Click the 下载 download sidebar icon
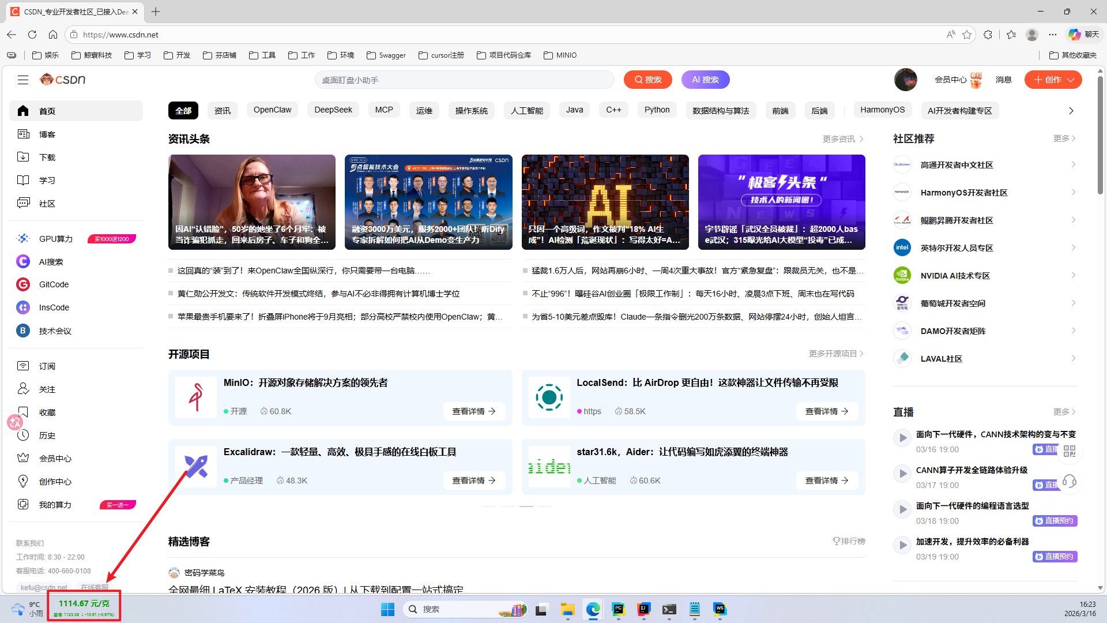The height and width of the screenshot is (623, 1107). coord(23,157)
